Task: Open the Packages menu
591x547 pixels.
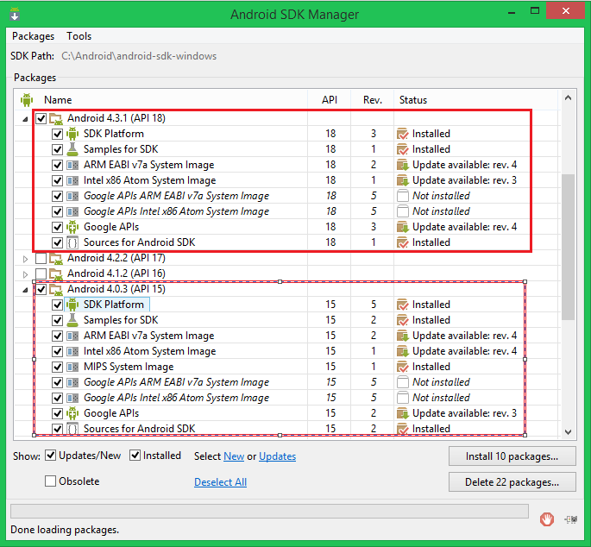Action: 33,36
